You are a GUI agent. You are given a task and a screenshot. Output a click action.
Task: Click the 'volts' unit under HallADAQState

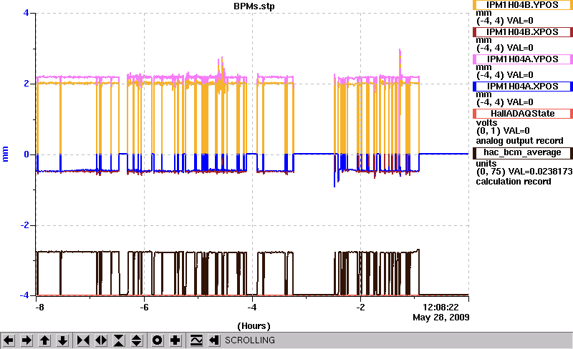[486, 123]
